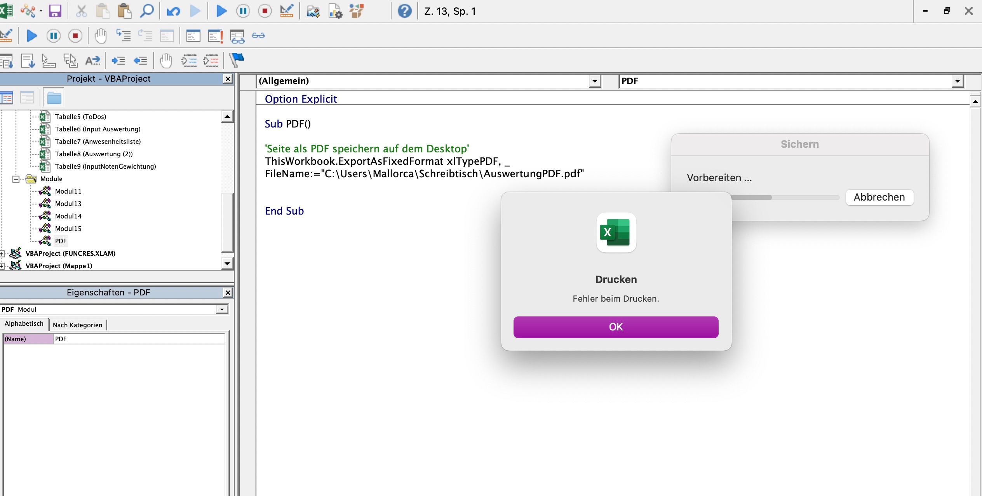Click OK in Drucken error dialog

click(x=616, y=327)
